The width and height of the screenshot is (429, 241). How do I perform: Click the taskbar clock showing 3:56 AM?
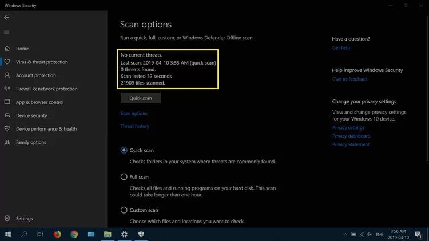click(398, 234)
